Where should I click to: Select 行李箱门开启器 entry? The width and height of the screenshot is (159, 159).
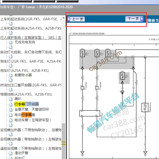[x=27, y=104]
